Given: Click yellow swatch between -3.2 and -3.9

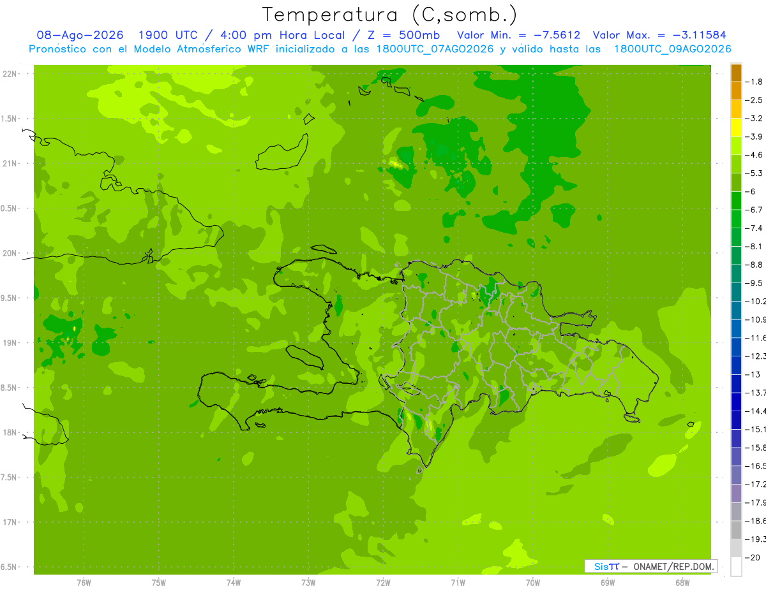Looking at the screenshot, I should pyautogui.click(x=736, y=128).
